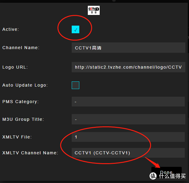Open the M3U Group Title field

point(128,119)
